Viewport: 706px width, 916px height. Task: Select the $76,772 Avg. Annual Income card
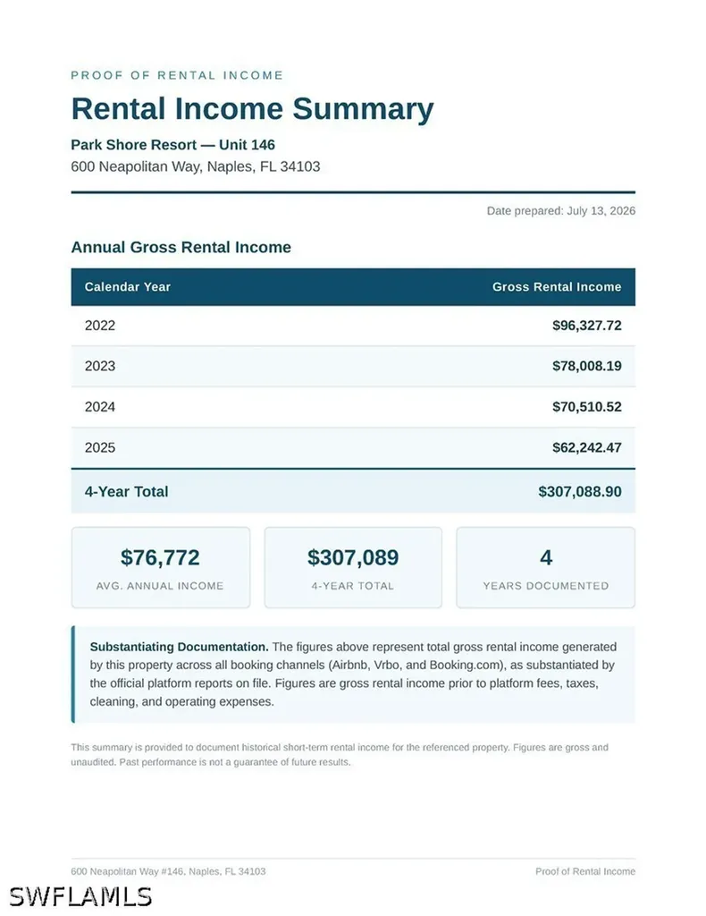tap(161, 567)
